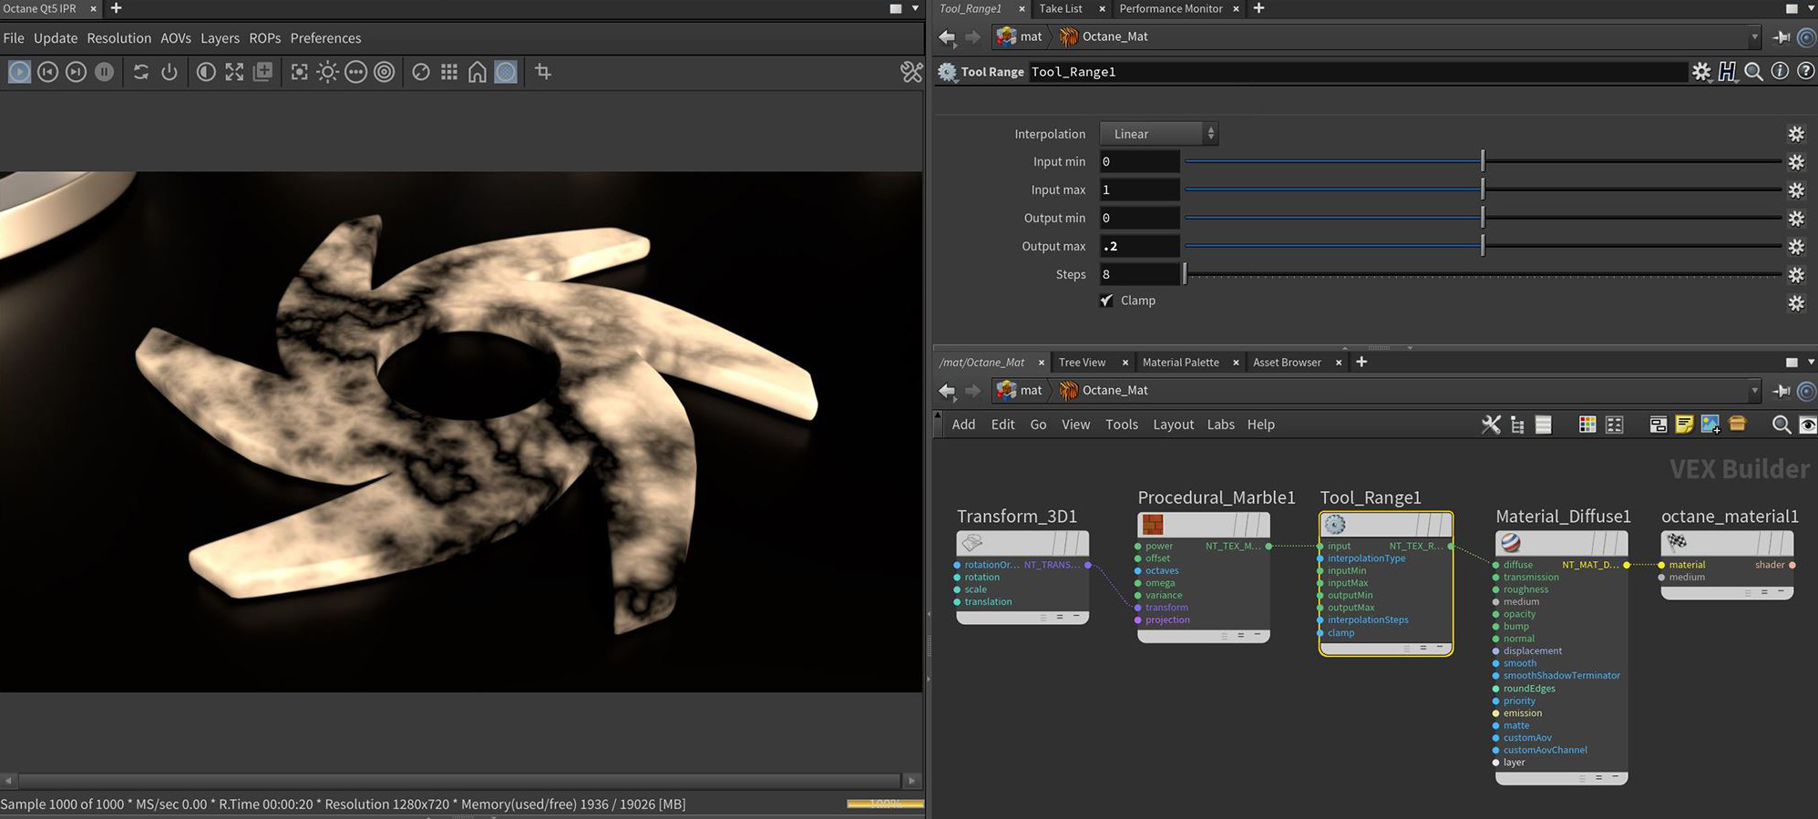Click the sticky note icon in network toolbar
1818x819 pixels.
point(1684,425)
